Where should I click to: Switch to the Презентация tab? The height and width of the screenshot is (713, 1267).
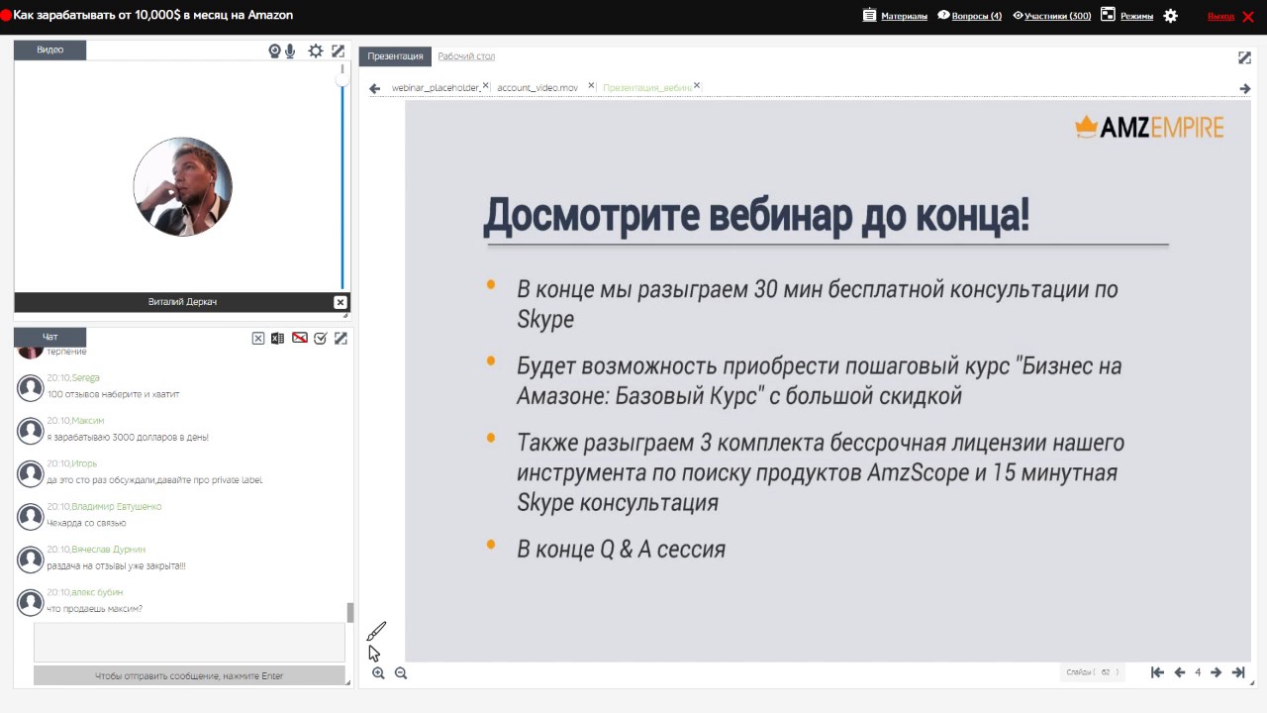[x=395, y=56]
